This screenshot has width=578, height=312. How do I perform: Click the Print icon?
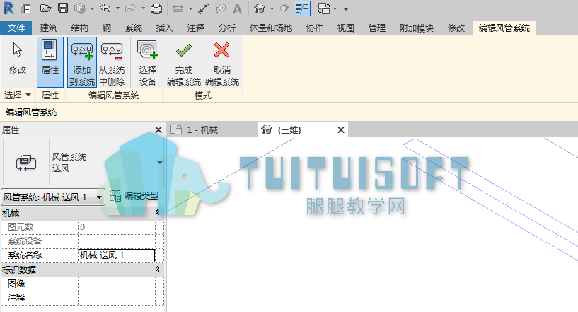(156, 8)
